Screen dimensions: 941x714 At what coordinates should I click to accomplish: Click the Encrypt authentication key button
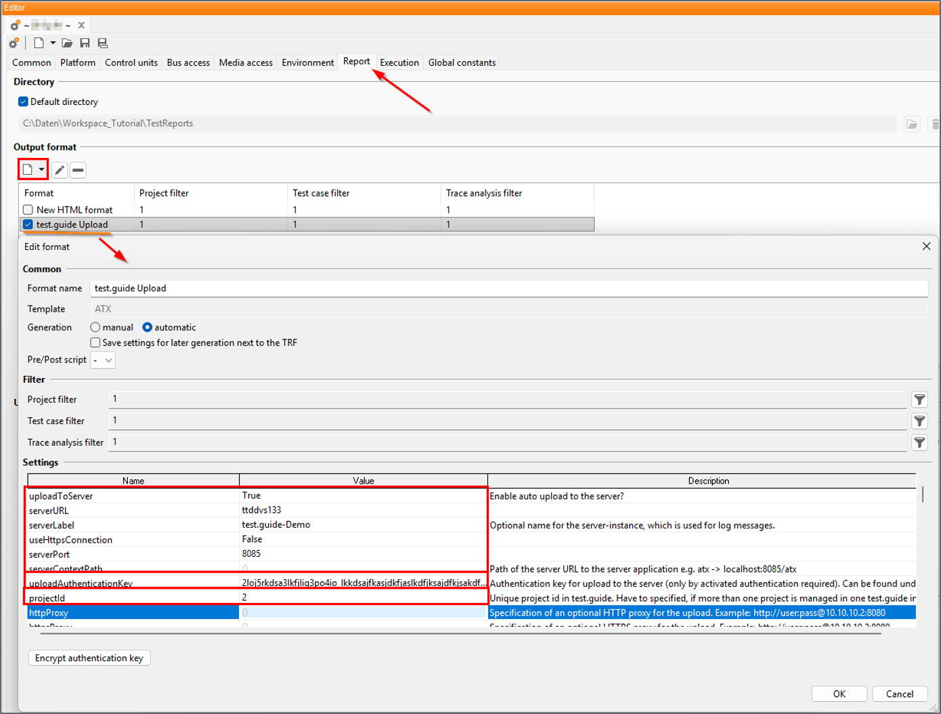[x=89, y=658]
